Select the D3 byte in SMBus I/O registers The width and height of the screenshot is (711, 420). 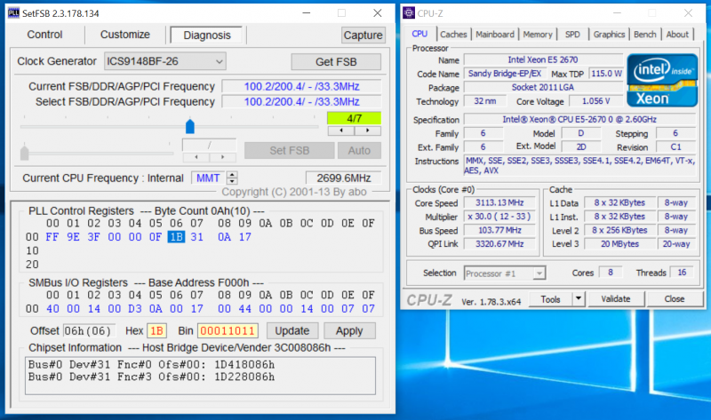pos(135,309)
